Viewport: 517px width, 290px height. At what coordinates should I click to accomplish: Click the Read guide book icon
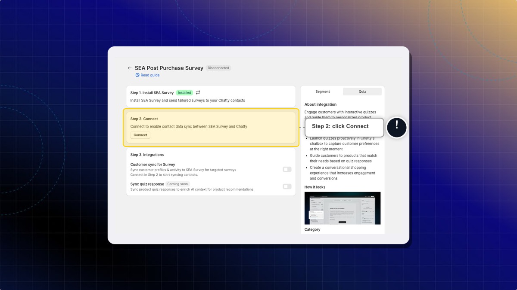coord(137,75)
